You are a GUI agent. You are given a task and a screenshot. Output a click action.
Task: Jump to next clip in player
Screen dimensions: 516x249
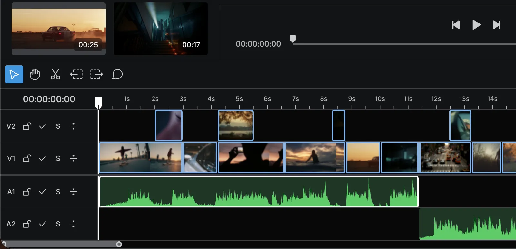pos(497,25)
